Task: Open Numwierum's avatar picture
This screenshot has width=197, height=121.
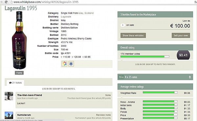Action: click(9, 115)
